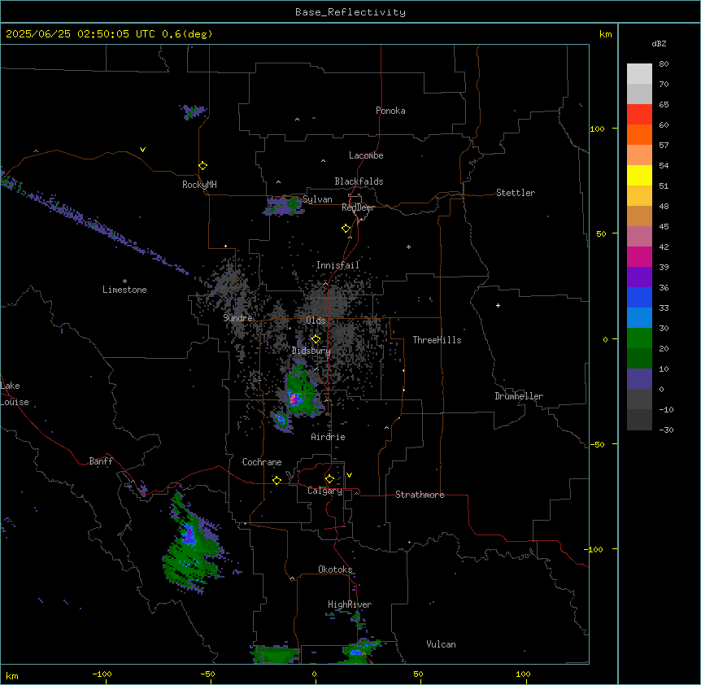701x685 pixels.
Task: Click the Okotoks label
Action: point(335,569)
